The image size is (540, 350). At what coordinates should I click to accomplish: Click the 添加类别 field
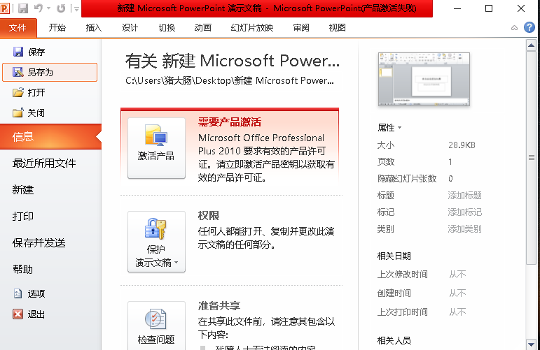click(x=464, y=229)
